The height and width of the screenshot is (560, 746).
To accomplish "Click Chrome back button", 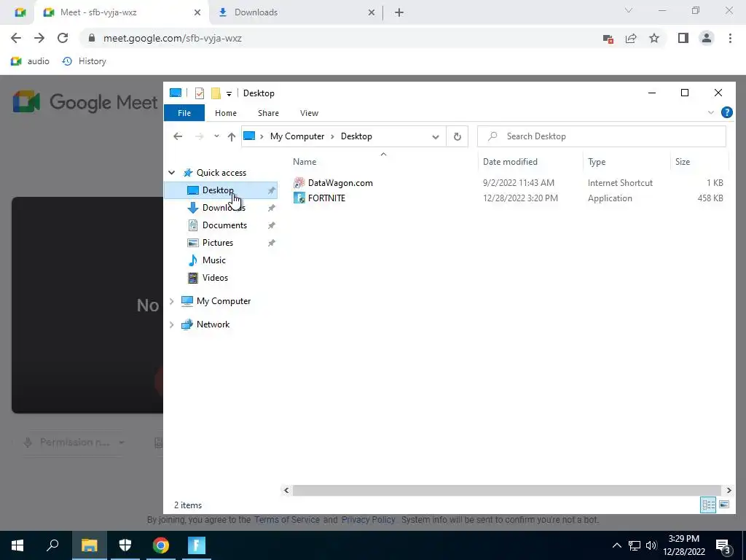I will point(16,38).
